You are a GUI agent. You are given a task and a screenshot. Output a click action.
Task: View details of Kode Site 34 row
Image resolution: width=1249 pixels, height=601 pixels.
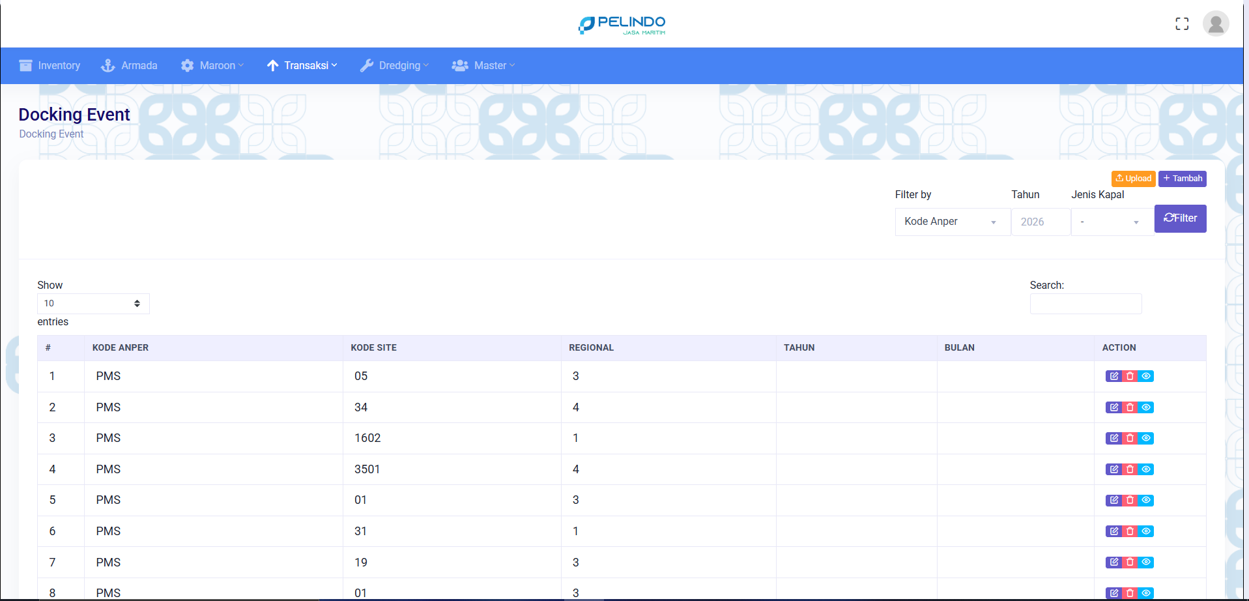pyautogui.click(x=1146, y=407)
